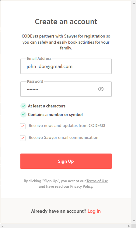
Task: Uncheck Receive Sawyer email communication checkbox
Action: coord(23,138)
